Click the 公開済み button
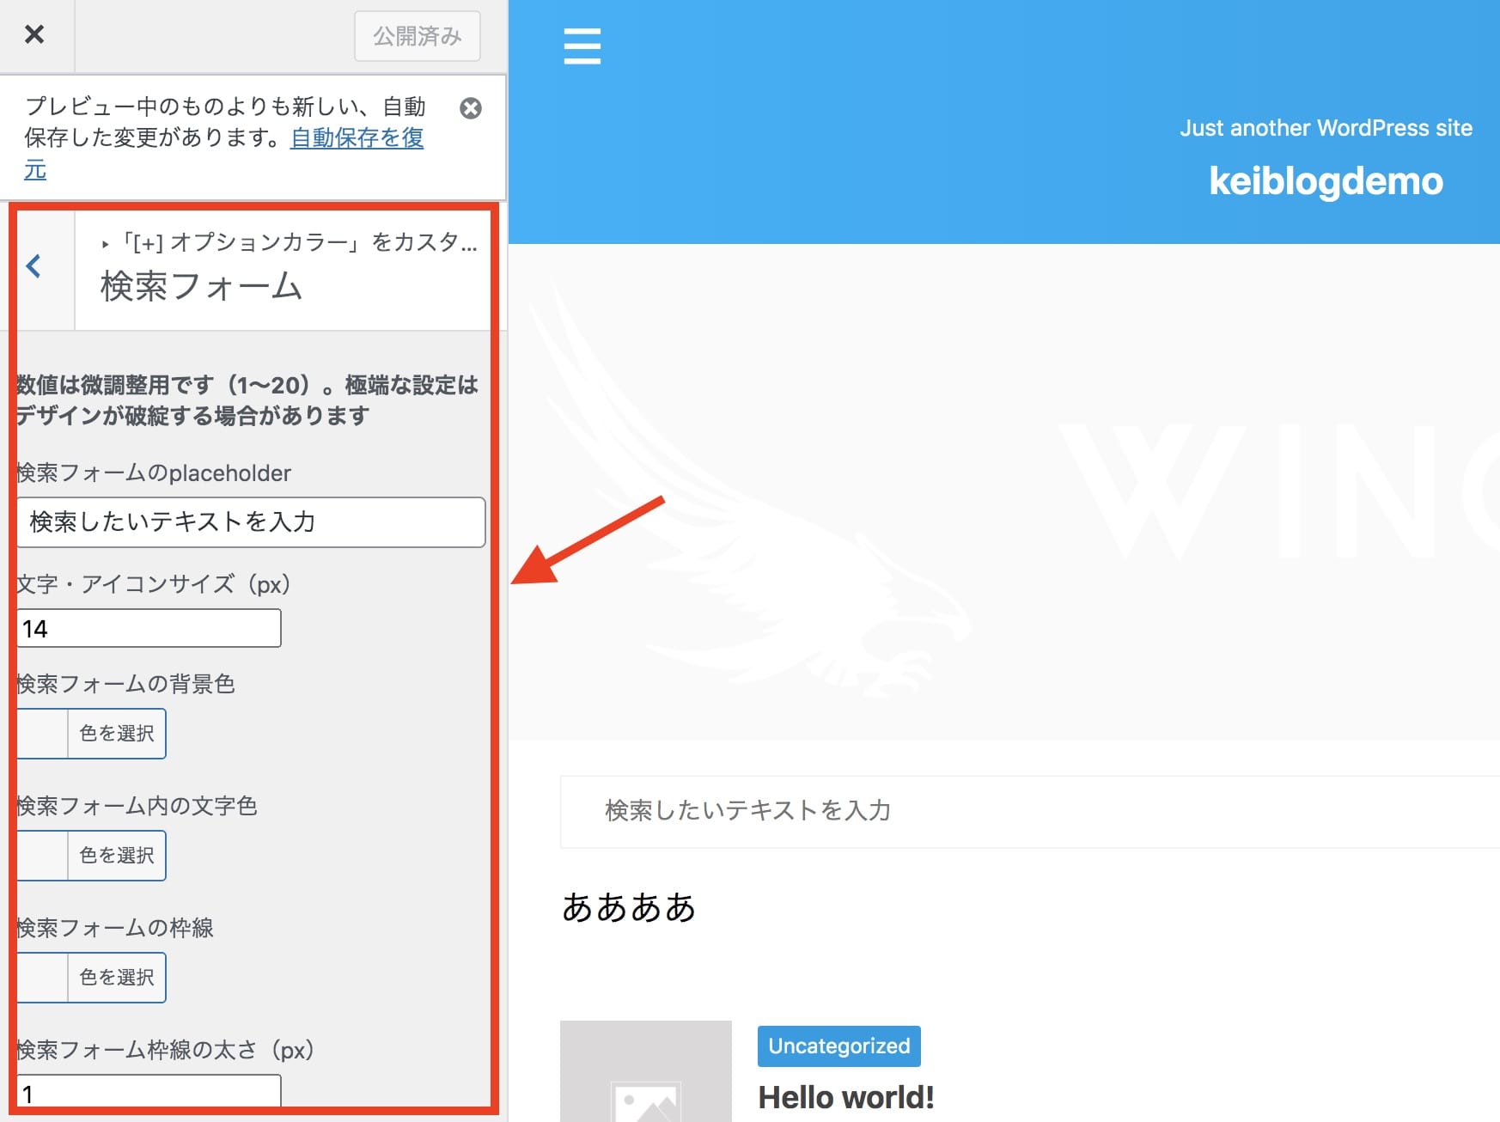1500x1122 pixels. point(417,36)
